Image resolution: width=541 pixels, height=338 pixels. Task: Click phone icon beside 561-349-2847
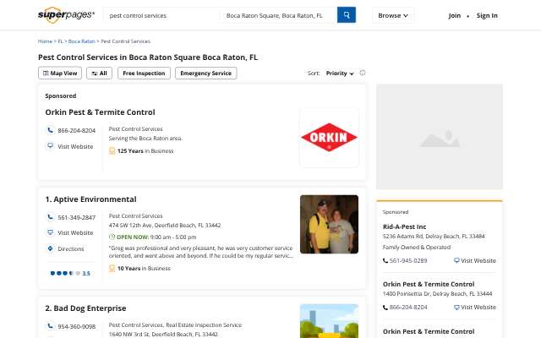point(51,217)
